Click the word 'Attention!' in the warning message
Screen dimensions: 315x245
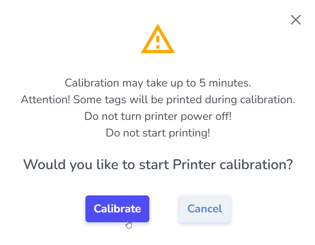point(46,100)
